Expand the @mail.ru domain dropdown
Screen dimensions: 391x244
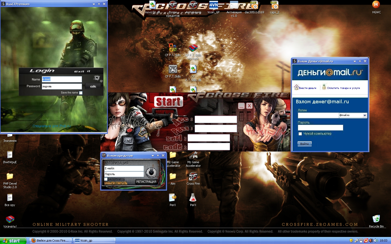point(365,115)
